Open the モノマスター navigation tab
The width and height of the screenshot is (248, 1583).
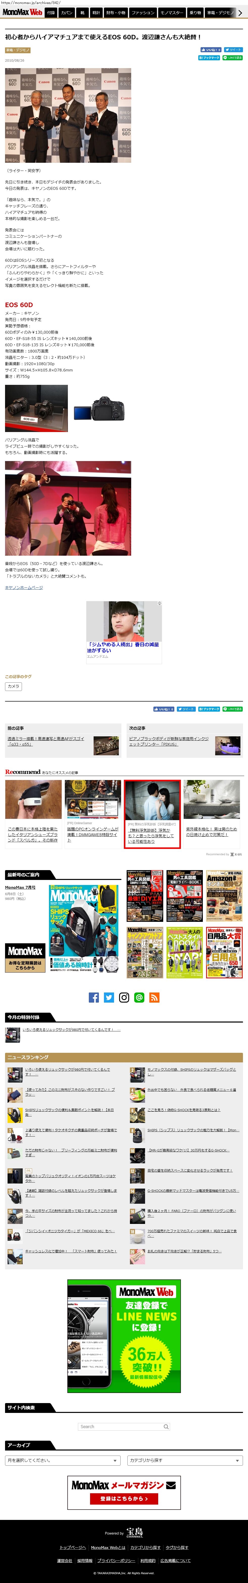pyautogui.click(x=172, y=12)
